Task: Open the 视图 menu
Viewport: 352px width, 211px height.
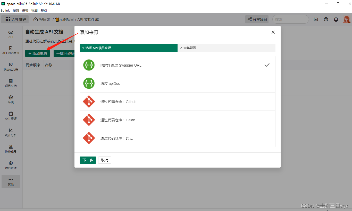Action: coord(35,10)
